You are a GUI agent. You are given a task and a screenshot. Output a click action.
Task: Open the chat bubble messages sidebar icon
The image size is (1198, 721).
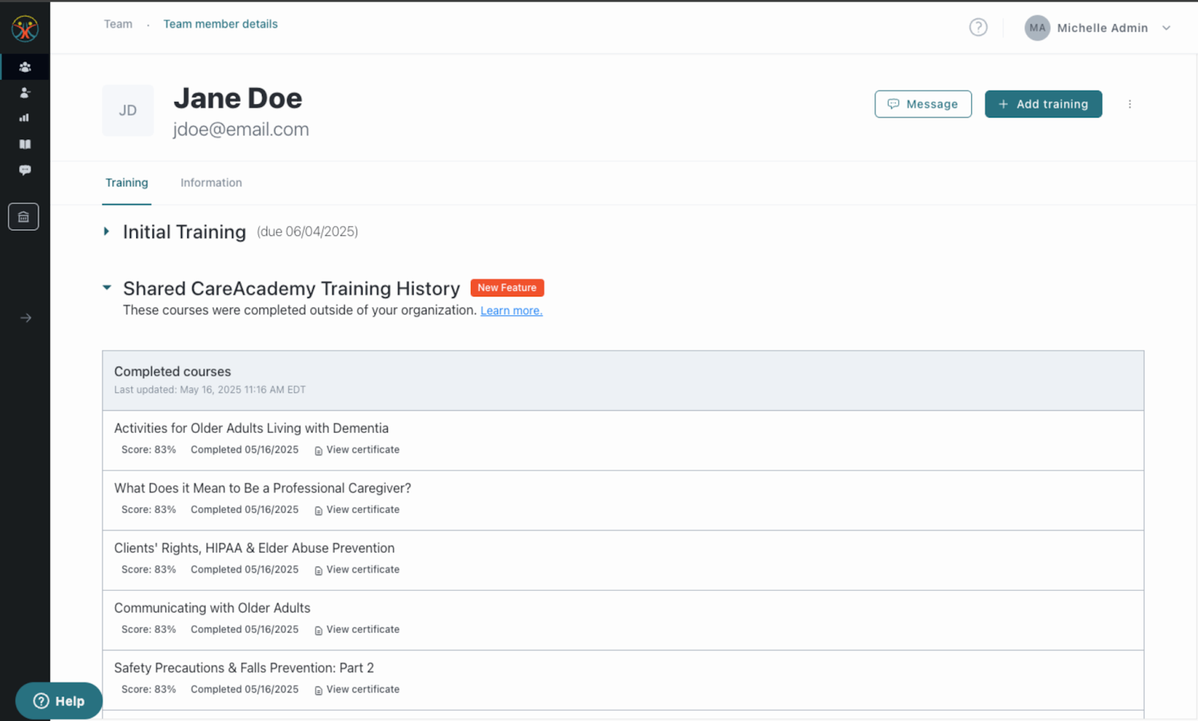pyautogui.click(x=25, y=170)
